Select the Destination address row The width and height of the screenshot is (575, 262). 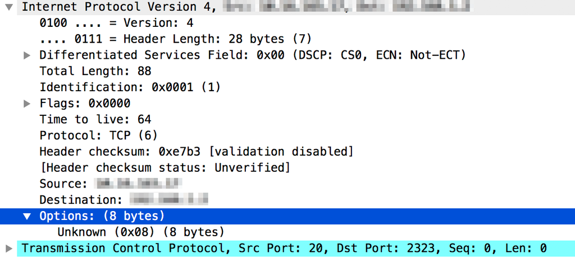tap(124, 200)
